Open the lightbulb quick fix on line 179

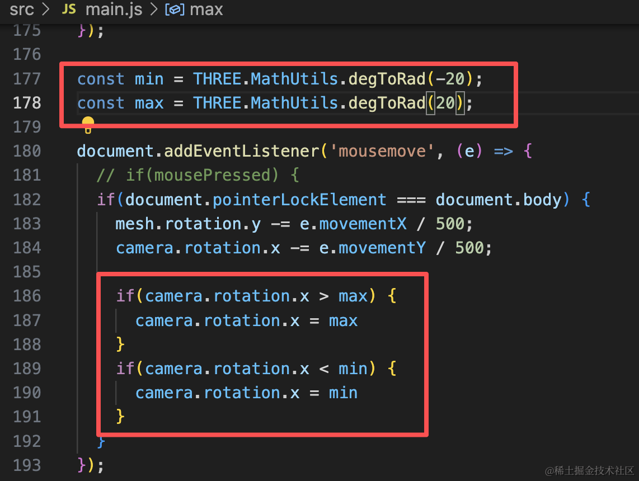tap(88, 125)
